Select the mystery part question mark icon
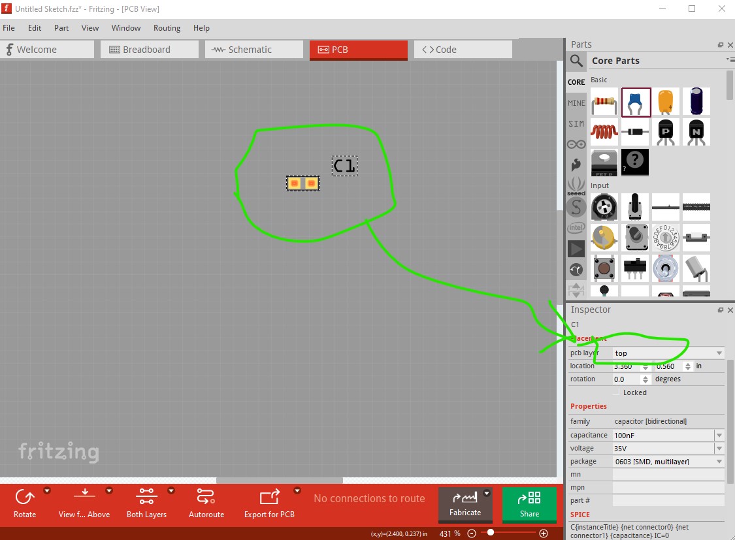735x540 pixels. tap(635, 163)
